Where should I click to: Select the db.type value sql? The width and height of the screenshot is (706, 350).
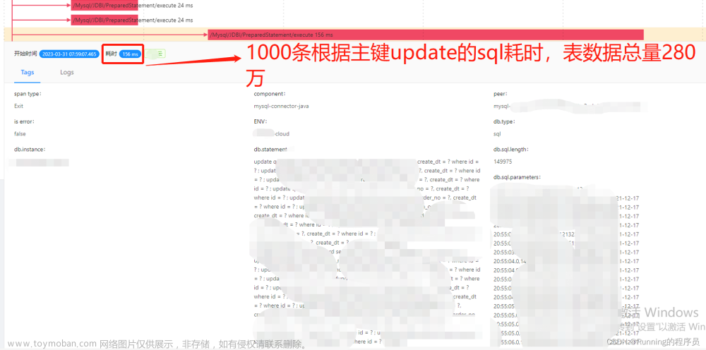pos(497,133)
